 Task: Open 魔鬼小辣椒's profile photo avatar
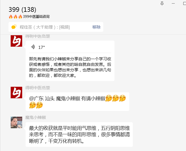[16, 122]
